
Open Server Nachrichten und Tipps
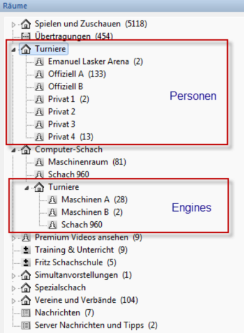[x=96, y=325]
